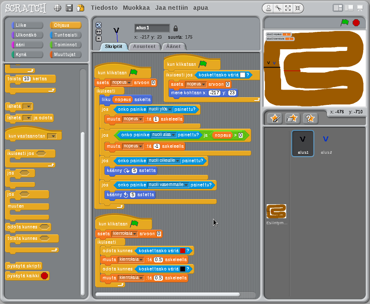
Task: Get a surprise sprite with question mark star
Action: click(310, 118)
